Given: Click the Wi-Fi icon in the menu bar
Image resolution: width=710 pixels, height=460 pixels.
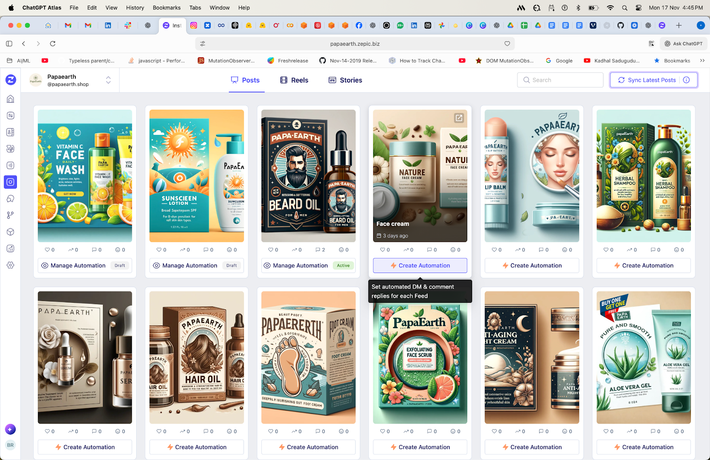Looking at the screenshot, I should pyautogui.click(x=611, y=8).
